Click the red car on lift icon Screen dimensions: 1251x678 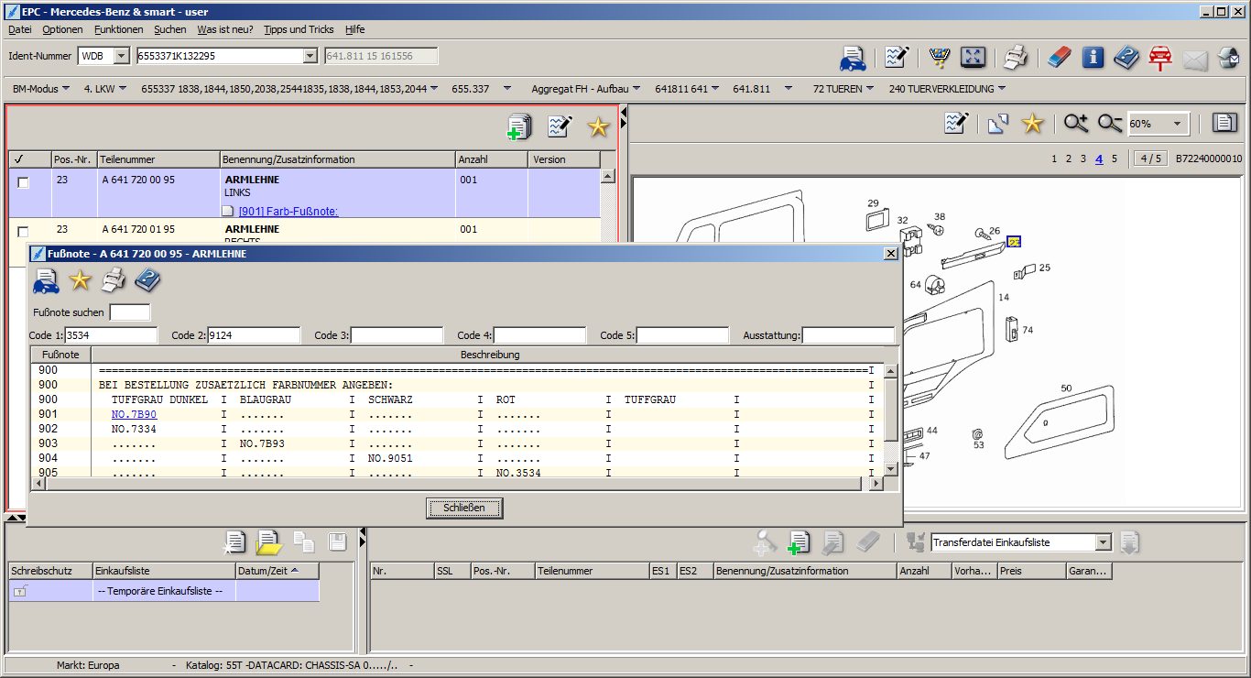1160,58
